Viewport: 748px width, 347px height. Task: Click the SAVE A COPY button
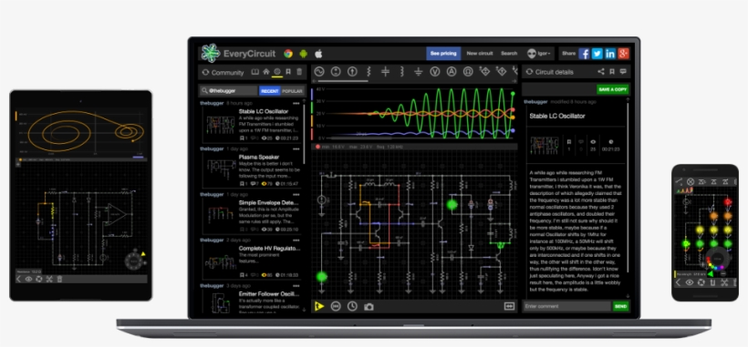612,89
